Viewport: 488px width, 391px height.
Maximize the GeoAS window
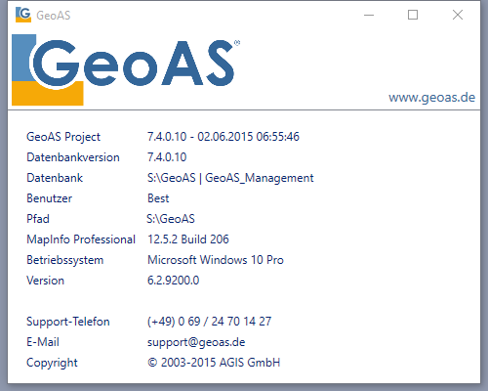click(413, 15)
